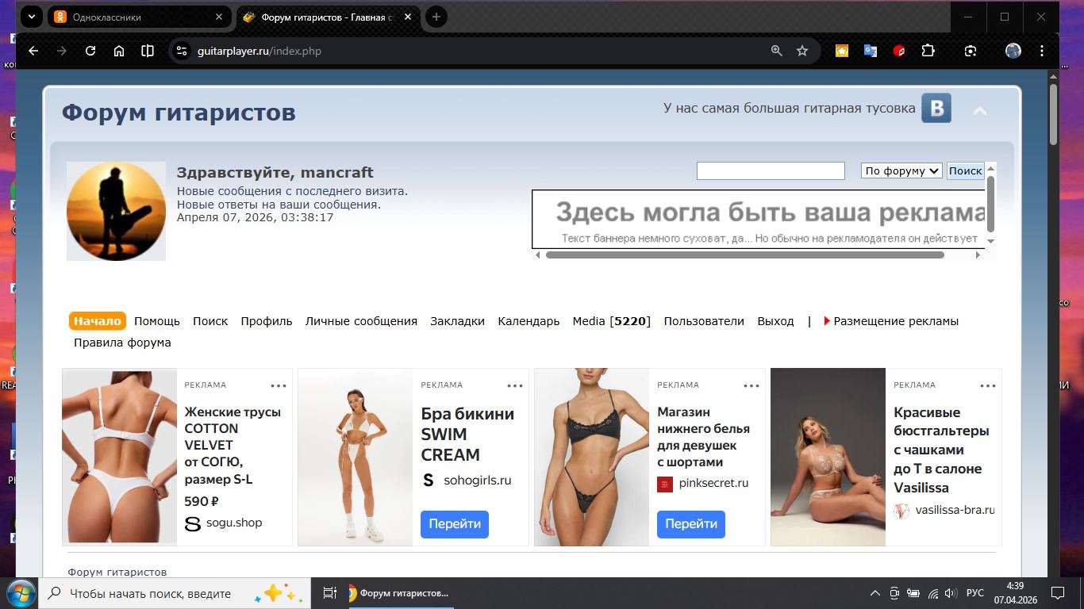Open the Google Translate extension
Screen dimensions: 1084x609
point(871,51)
